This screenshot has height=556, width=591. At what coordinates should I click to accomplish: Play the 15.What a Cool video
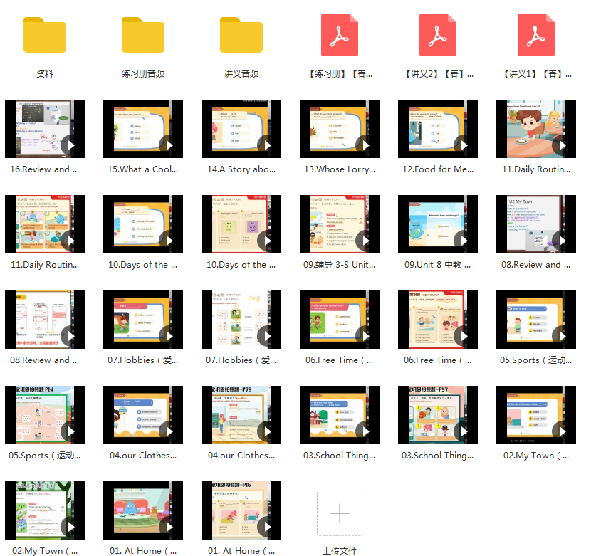[x=143, y=129]
